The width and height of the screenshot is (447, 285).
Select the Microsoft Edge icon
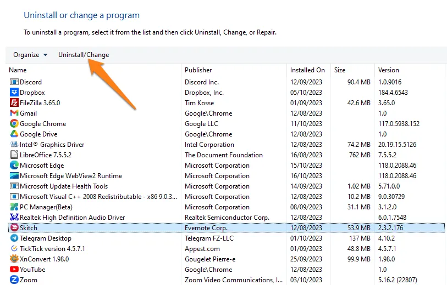point(14,165)
